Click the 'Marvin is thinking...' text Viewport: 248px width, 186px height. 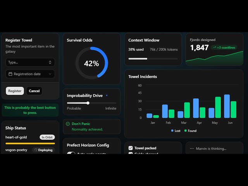211,149
